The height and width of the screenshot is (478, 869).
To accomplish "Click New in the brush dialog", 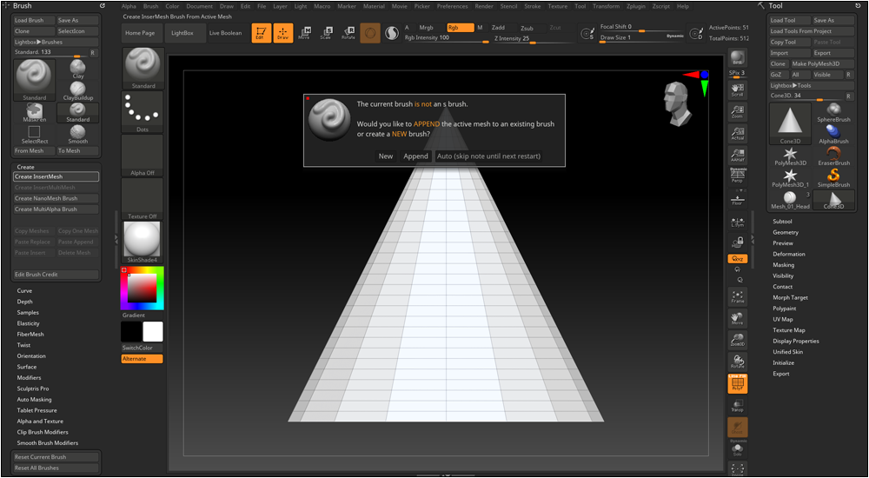I will 385,156.
